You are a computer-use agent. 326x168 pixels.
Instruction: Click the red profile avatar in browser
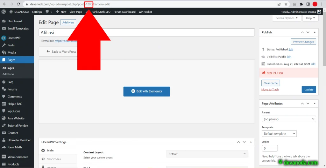[x=315, y=4]
